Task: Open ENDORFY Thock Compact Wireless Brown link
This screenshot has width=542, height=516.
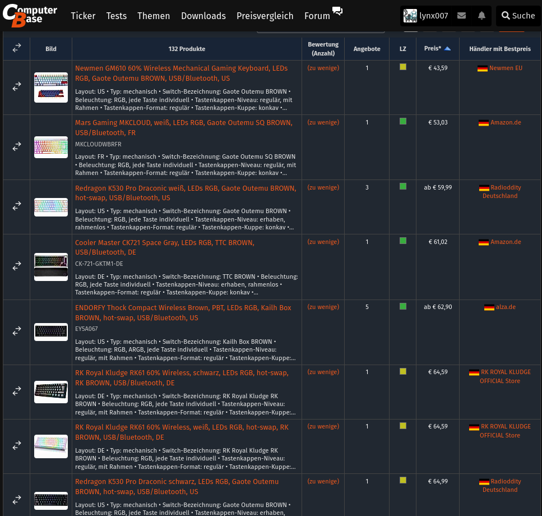Action: [x=183, y=312]
